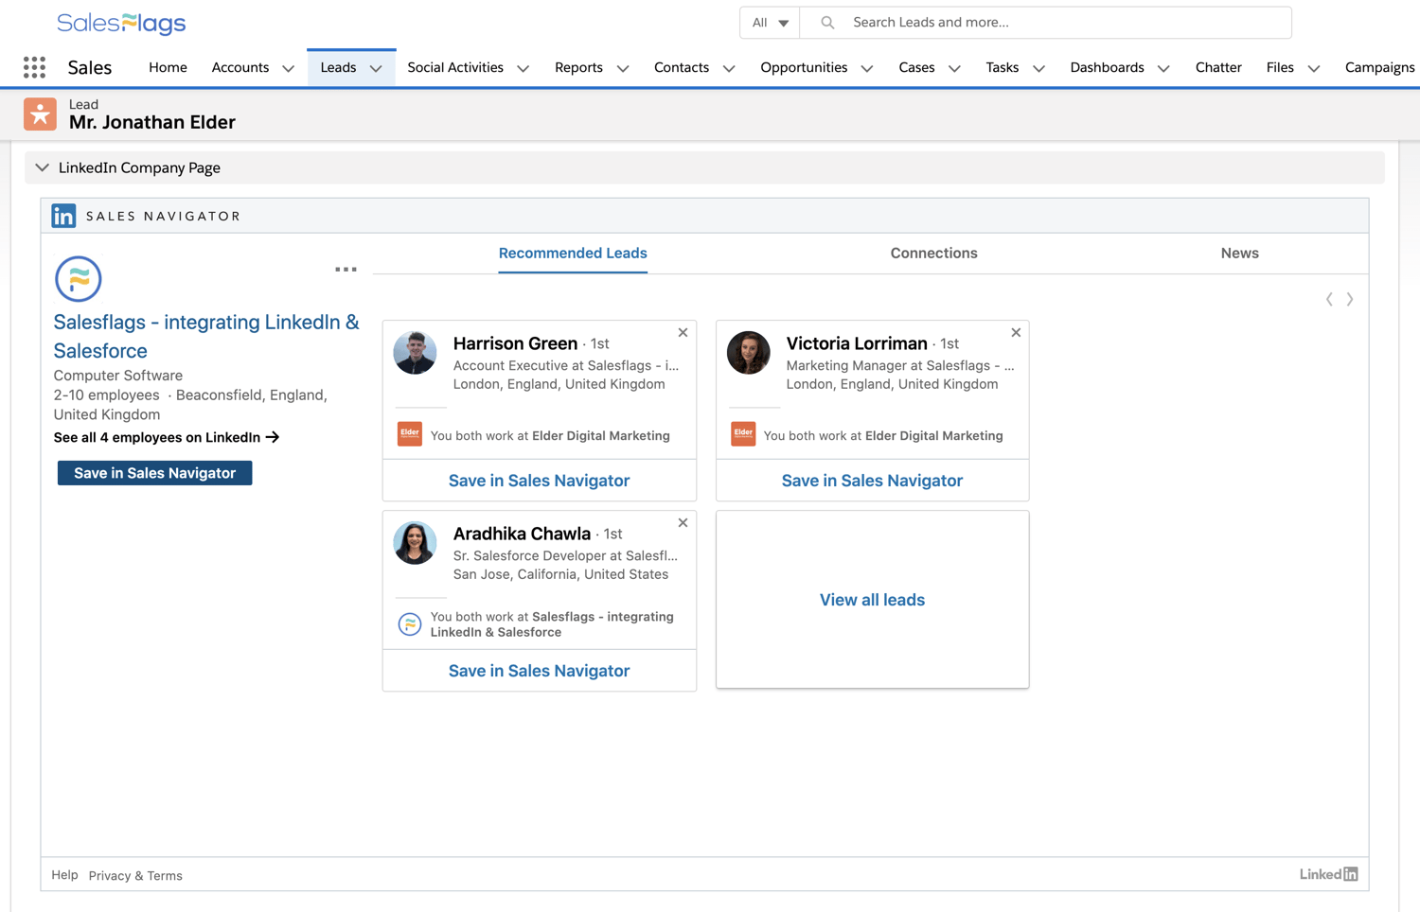Click the Elder Digital Marketing logo under Harrison Green
This screenshot has height=912, width=1420.
tap(409, 434)
